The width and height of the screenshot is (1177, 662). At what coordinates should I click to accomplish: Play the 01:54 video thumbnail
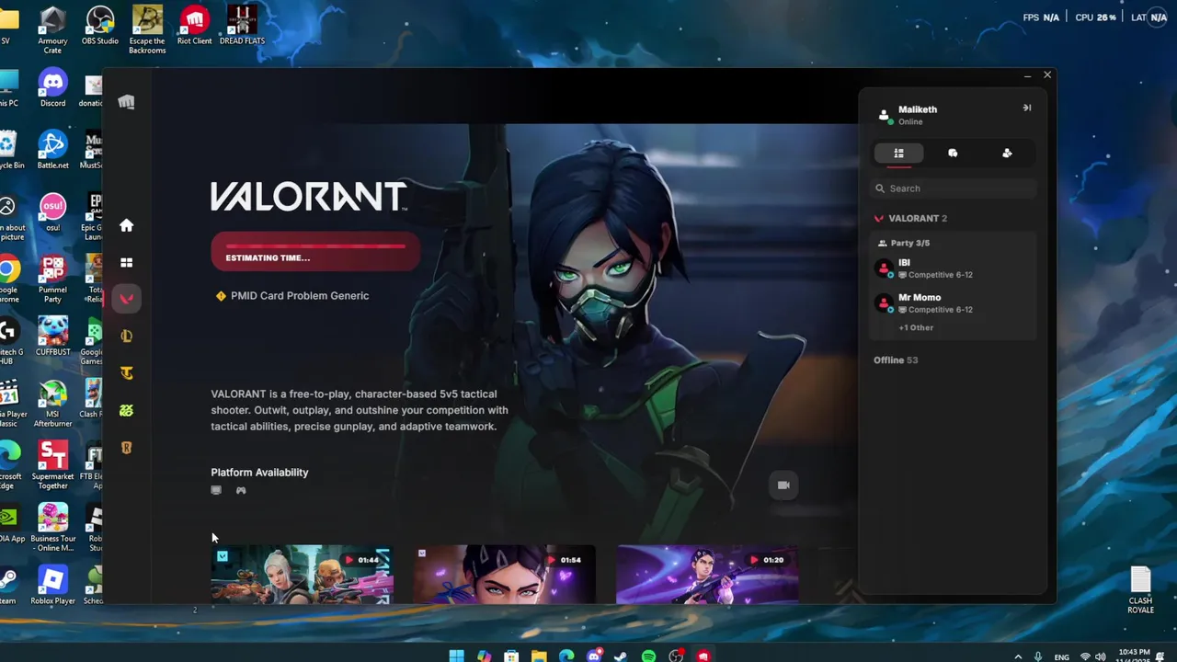tap(504, 576)
